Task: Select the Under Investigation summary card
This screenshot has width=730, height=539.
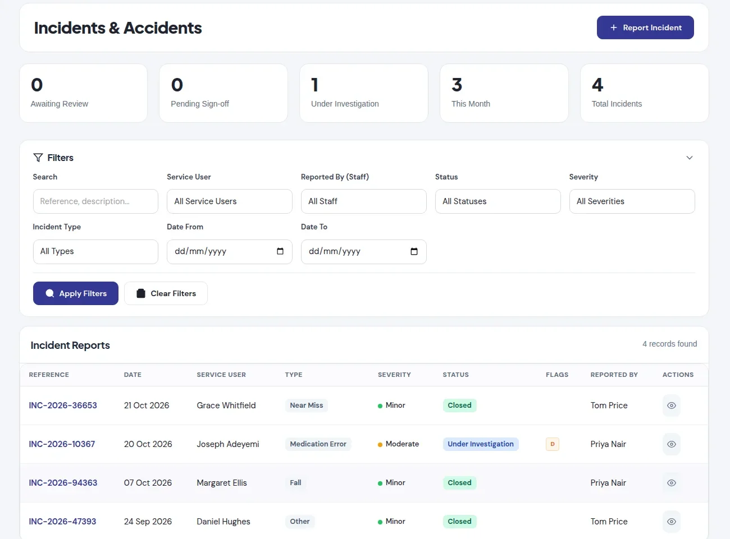Action: click(x=364, y=93)
